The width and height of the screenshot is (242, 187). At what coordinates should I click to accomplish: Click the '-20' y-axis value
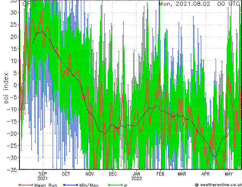tap(12, 134)
